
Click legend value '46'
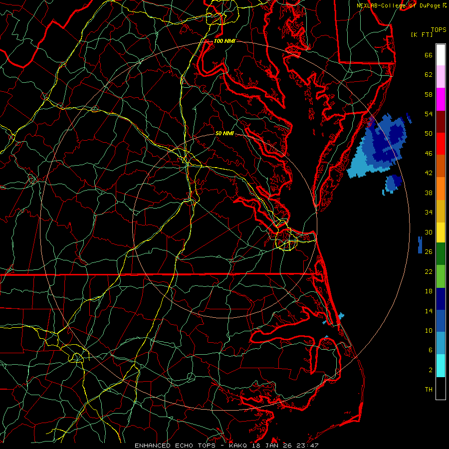click(x=429, y=154)
